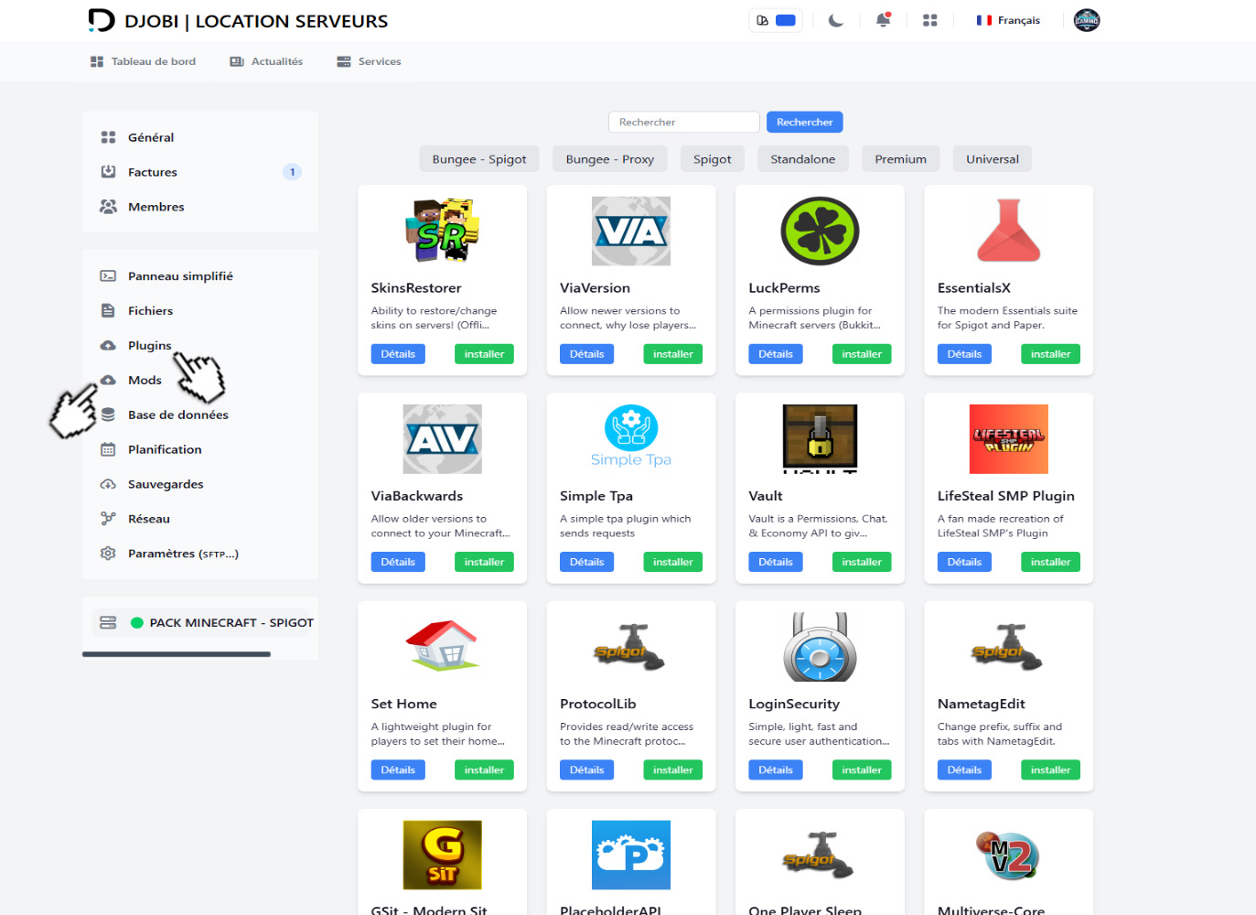
Task: Toggle dark mode moon icon
Action: [836, 20]
